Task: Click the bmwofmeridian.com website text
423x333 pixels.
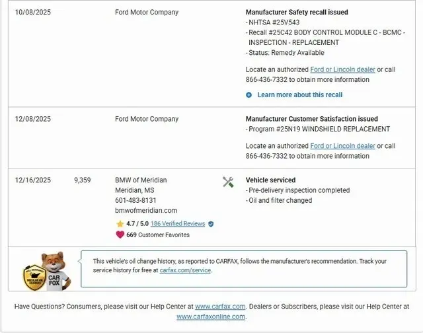Action: [146, 210]
